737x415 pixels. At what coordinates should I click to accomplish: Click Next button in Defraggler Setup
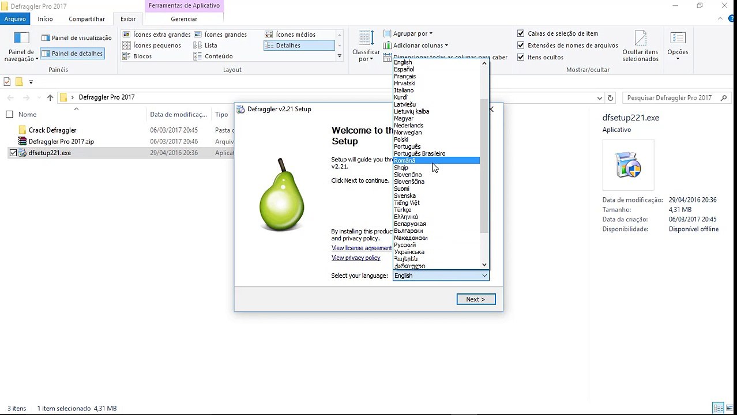point(476,299)
